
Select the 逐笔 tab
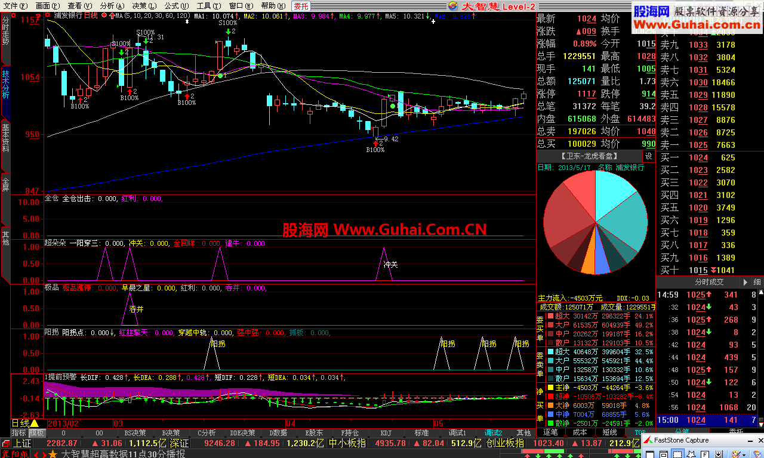pyautogui.click(x=550, y=432)
